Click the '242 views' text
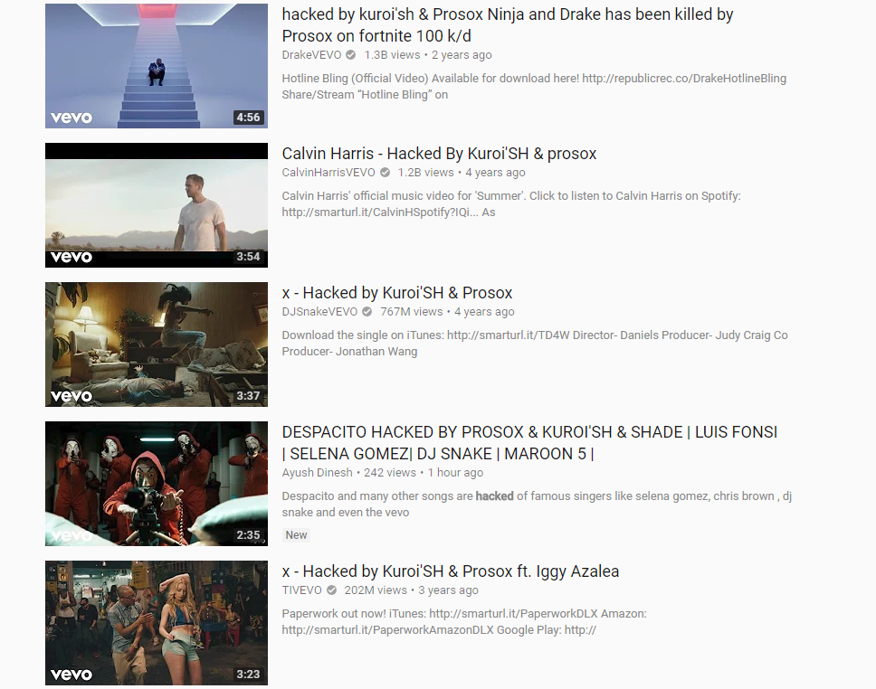The image size is (876, 689). pos(390,472)
